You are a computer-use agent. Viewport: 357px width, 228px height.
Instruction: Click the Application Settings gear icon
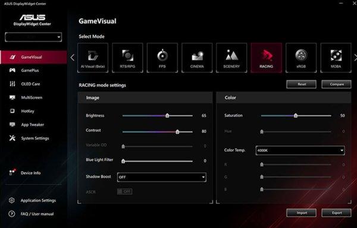click(x=12, y=200)
